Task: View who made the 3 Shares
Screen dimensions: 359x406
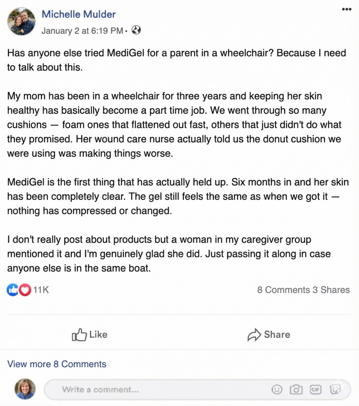Action: 331,290
